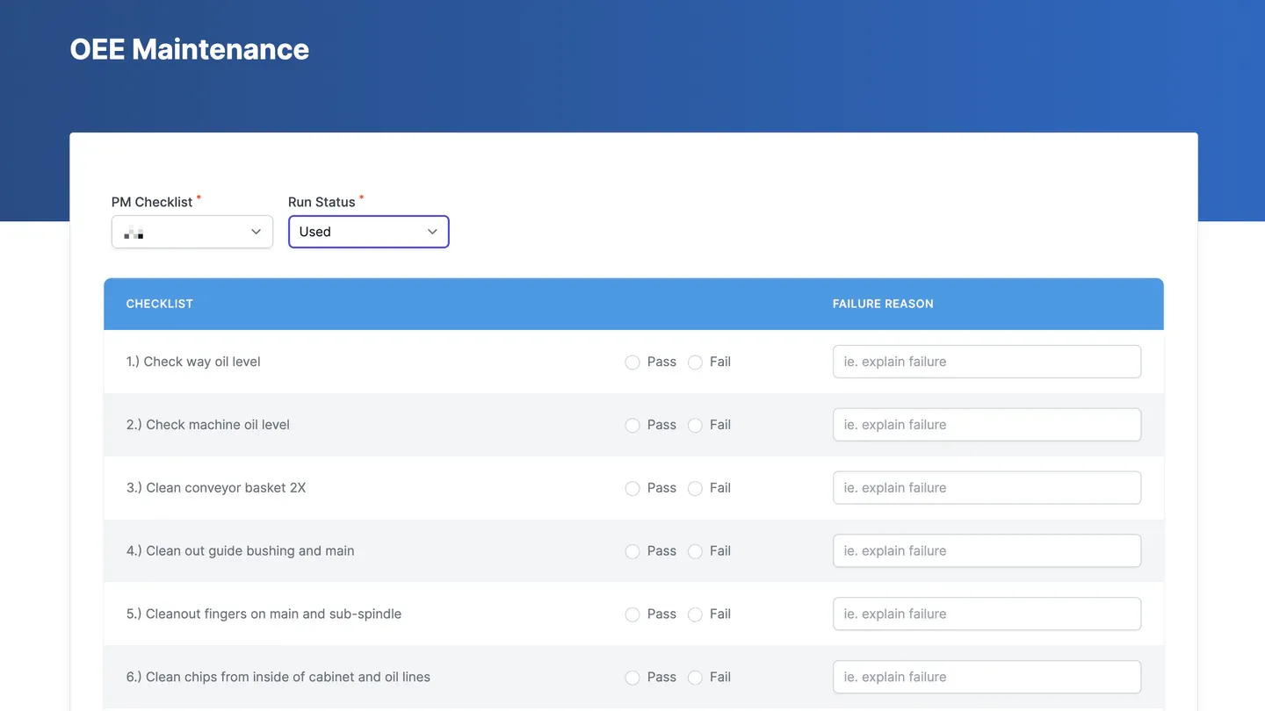
Task: Activate failure reason box for clean chips row
Action: click(987, 678)
